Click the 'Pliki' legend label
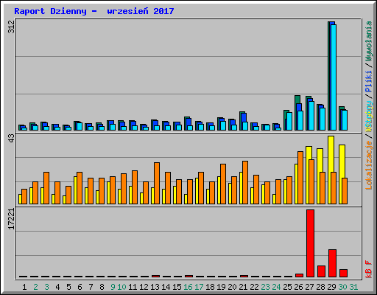Screen dimensions: 377x295 [369, 81]
